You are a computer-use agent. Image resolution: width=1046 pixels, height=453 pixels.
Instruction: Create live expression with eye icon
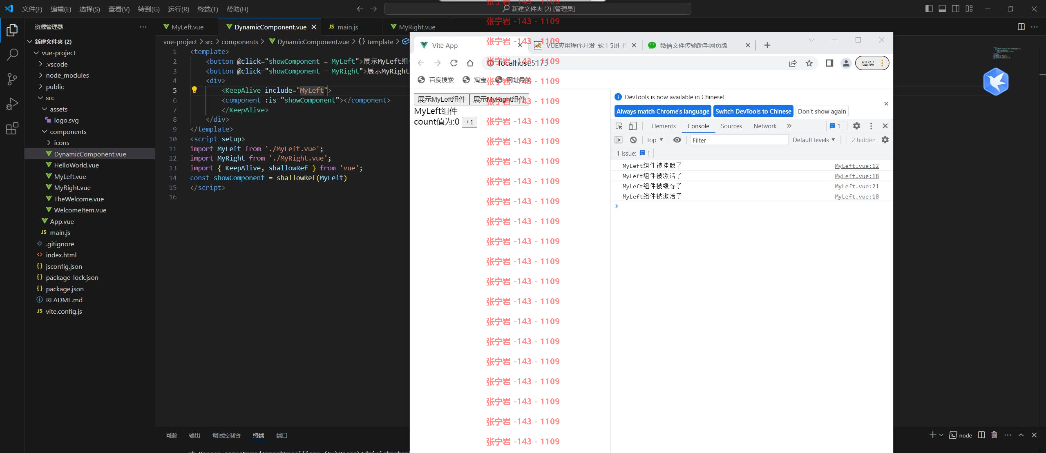coord(677,140)
